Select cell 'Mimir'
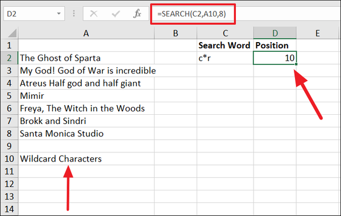Screen dimensions: 341x216 (x=86, y=96)
